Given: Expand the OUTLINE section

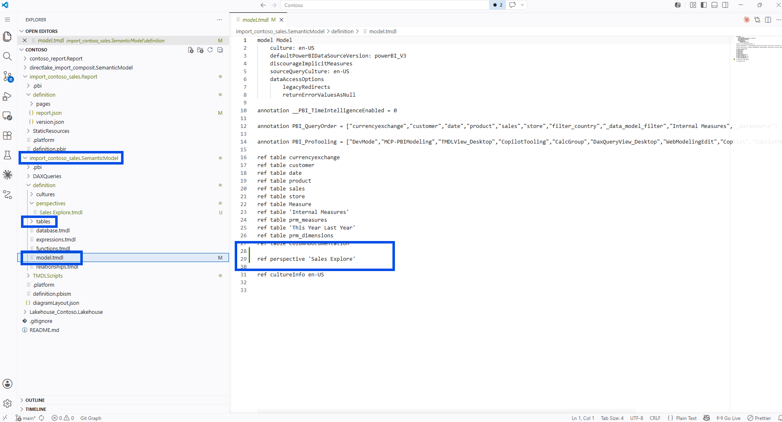Looking at the screenshot, I should [21, 400].
